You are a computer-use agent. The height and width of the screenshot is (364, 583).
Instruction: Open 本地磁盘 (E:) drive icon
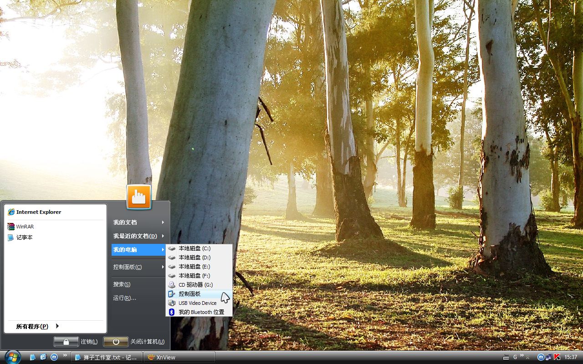[x=172, y=267]
